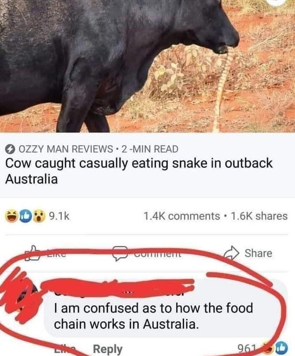
Task: Click the wow reaction emoji on post
Action: coord(39,216)
